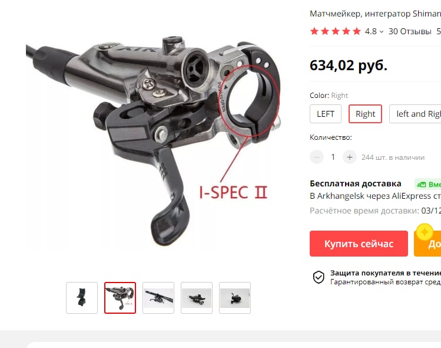Image resolution: width=441 pixels, height=348 pixels.
Task: Select the I-SPEC II brake lever thumbnail
Action: point(120,297)
